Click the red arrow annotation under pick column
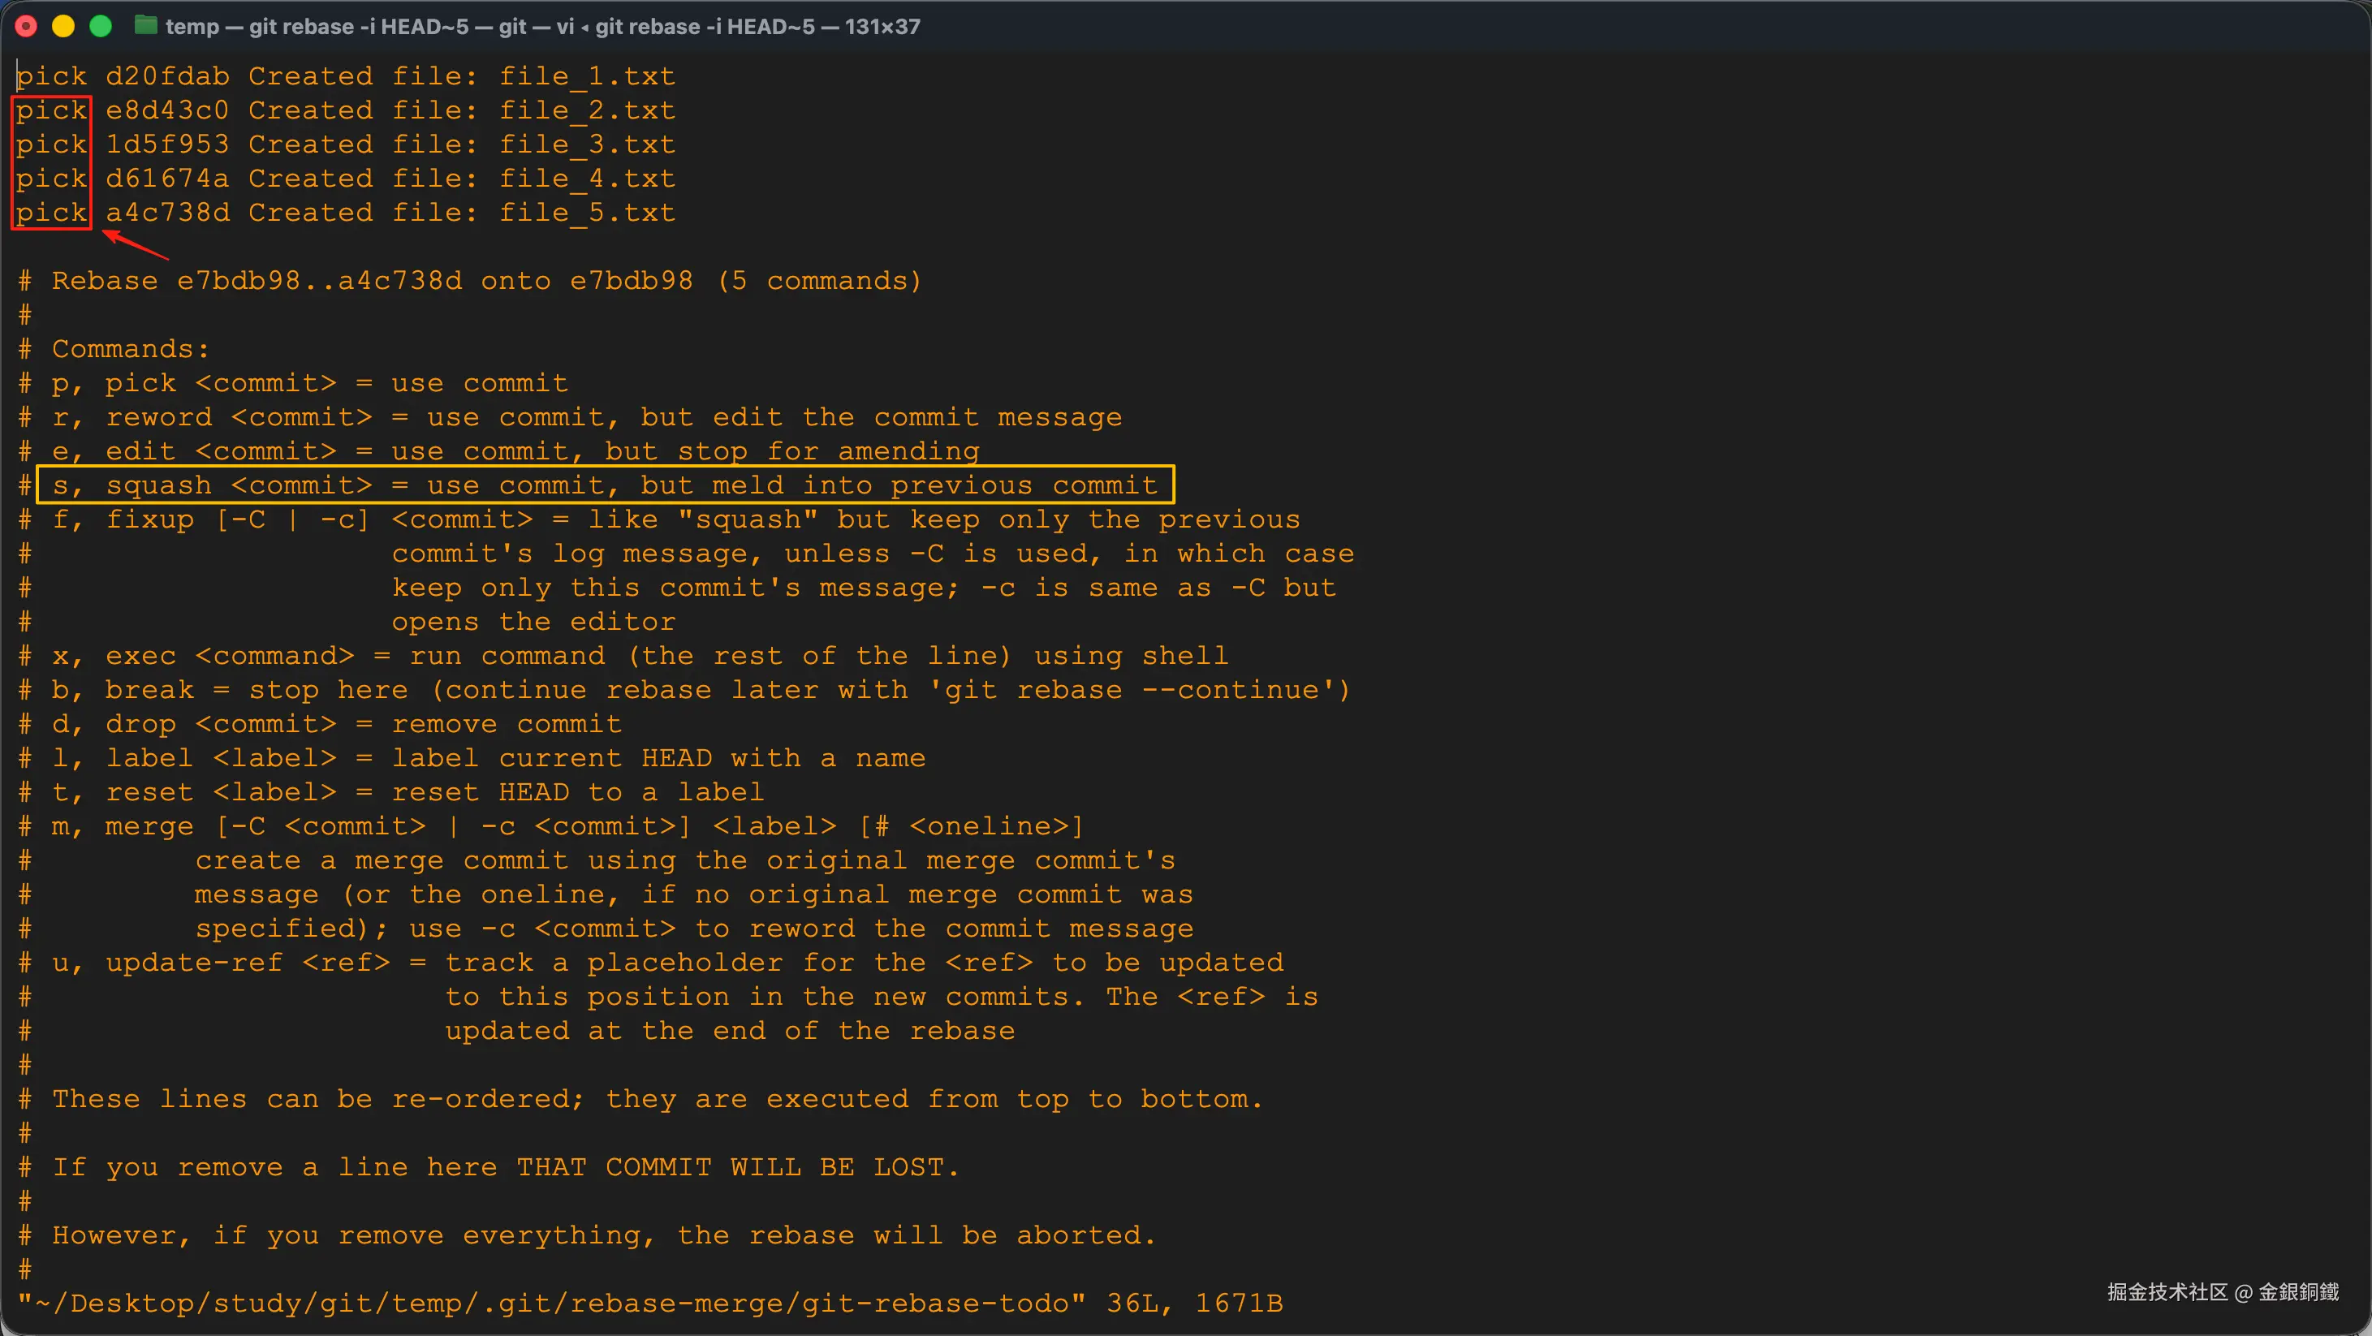 pyautogui.click(x=136, y=245)
